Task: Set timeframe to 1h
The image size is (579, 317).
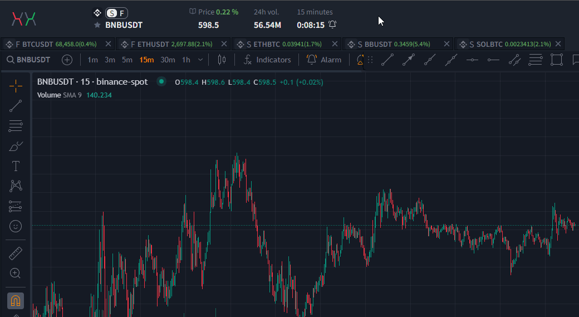Action: 186,60
